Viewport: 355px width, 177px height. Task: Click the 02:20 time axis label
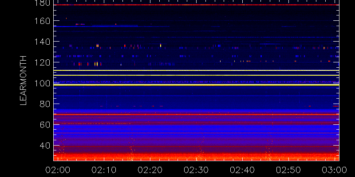(x=150, y=169)
